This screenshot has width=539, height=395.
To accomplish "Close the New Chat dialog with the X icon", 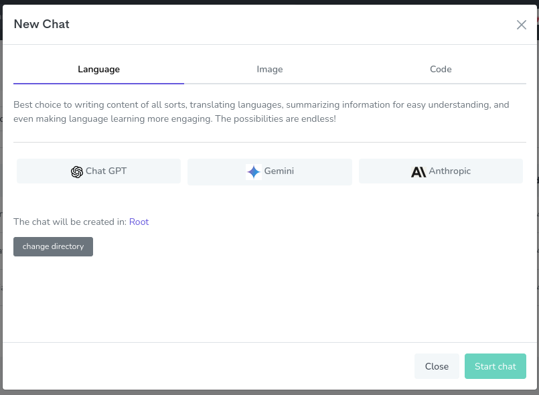I will (x=521, y=25).
